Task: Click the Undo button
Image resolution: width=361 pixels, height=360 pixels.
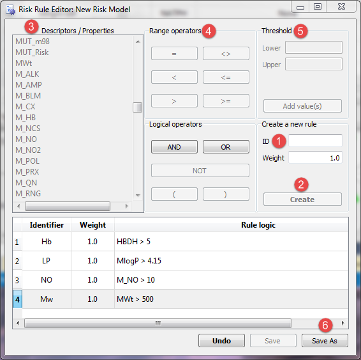Action: 221,341
